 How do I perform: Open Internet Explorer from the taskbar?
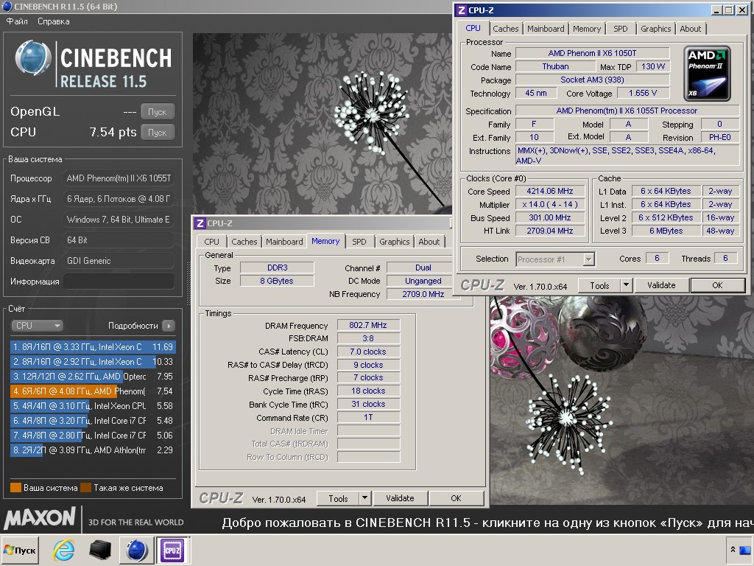coord(63,550)
